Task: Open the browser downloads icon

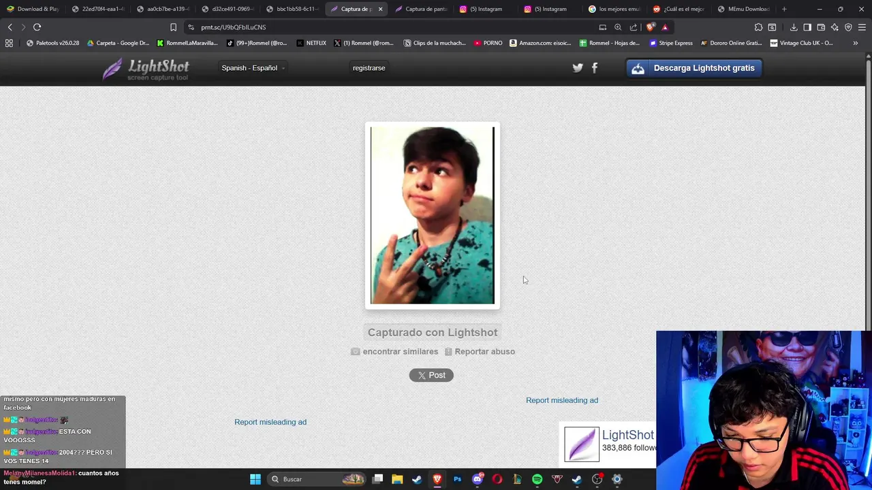Action: (794, 27)
